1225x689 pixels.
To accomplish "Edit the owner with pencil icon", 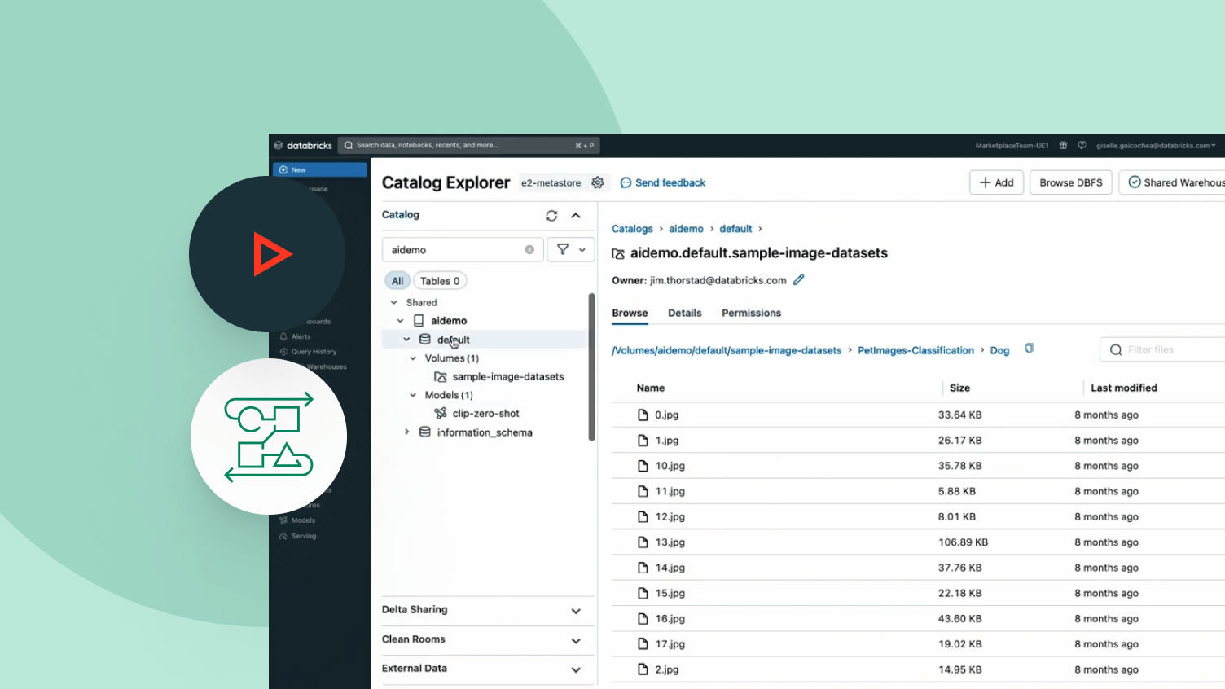I will coord(799,280).
